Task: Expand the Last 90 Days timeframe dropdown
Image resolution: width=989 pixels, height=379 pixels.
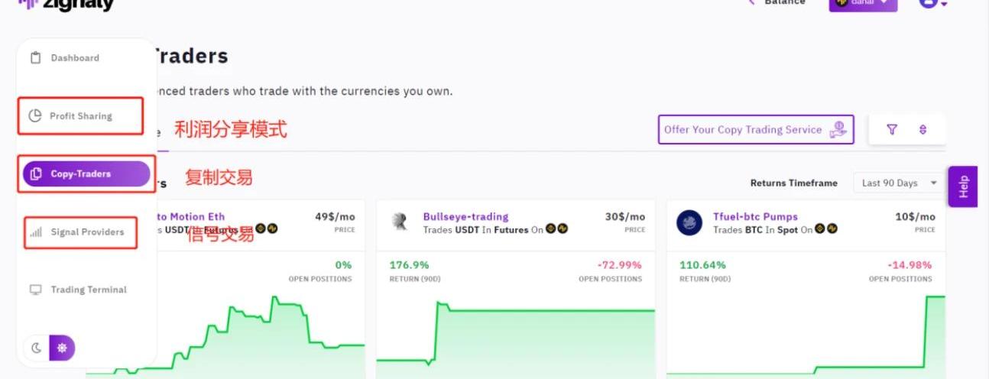Action: click(x=899, y=183)
